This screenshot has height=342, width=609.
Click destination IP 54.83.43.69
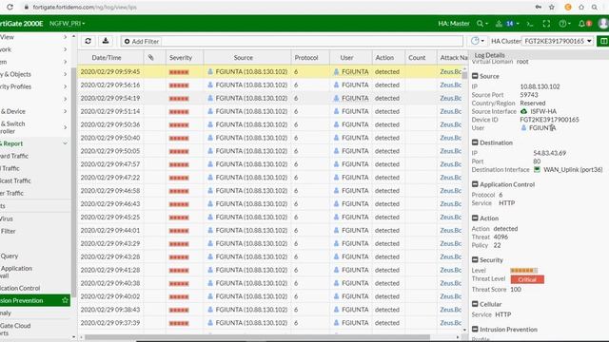[x=550, y=153]
